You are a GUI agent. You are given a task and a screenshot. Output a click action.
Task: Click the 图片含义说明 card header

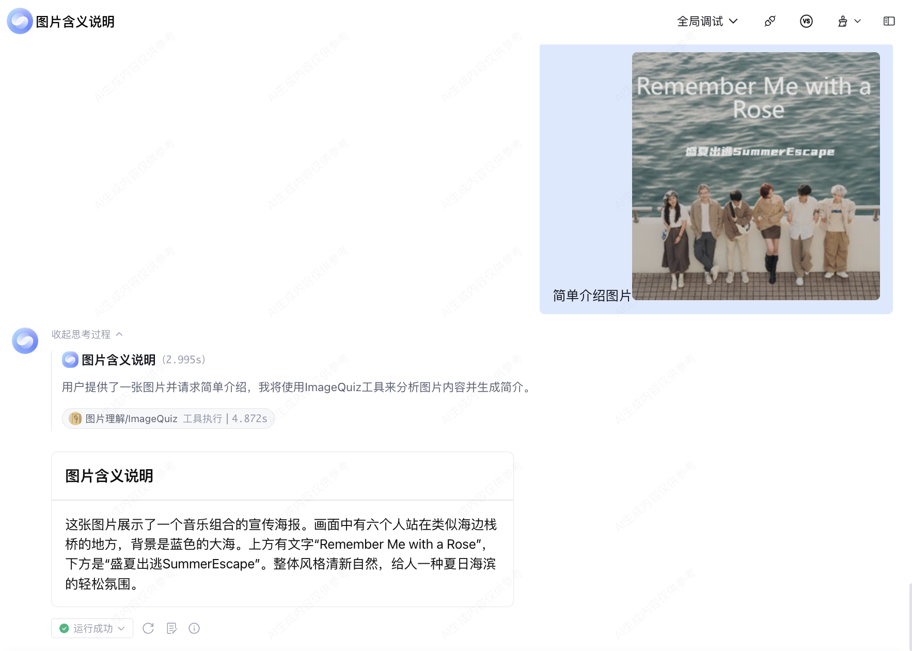click(x=282, y=476)
